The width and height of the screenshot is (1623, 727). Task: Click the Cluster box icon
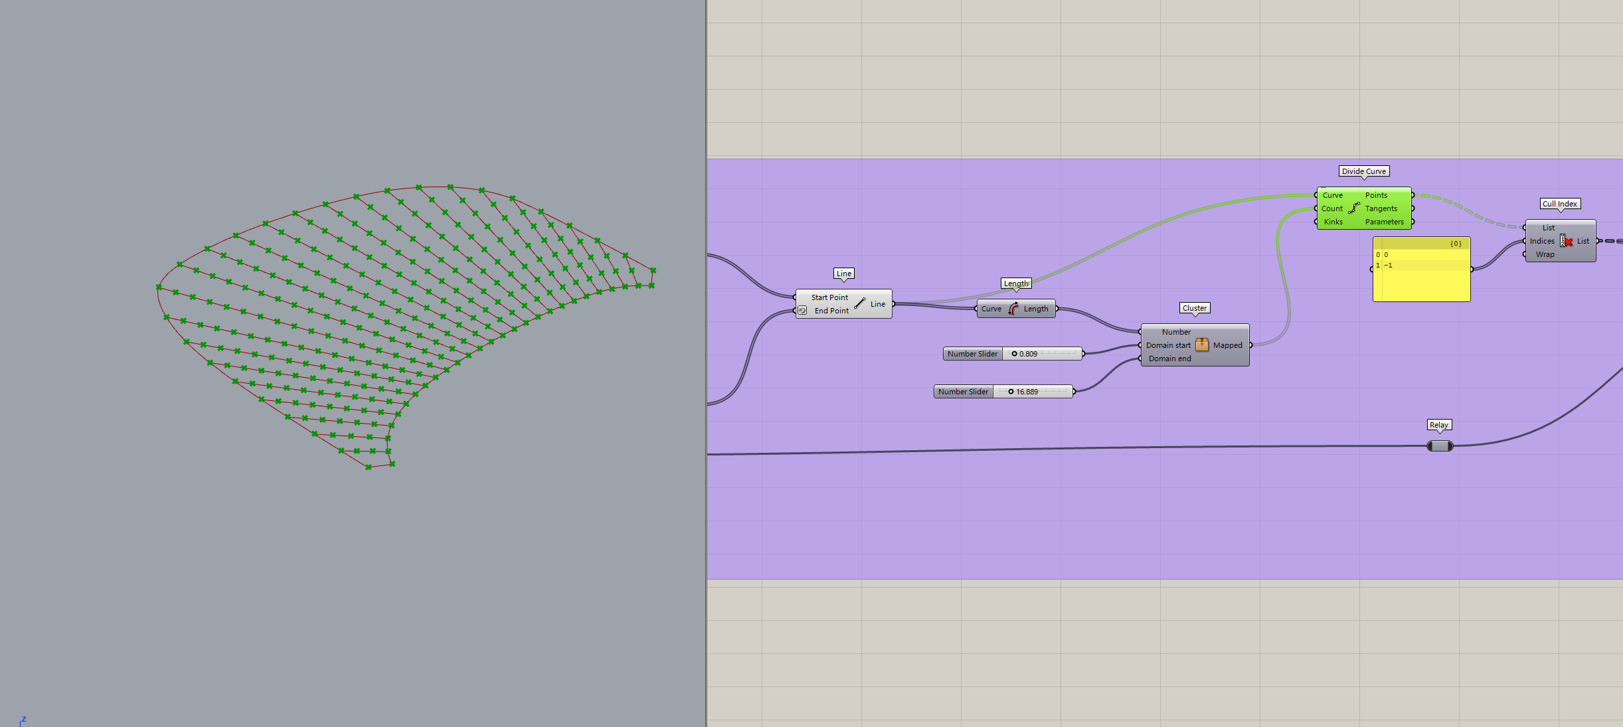pos(1202,345)
